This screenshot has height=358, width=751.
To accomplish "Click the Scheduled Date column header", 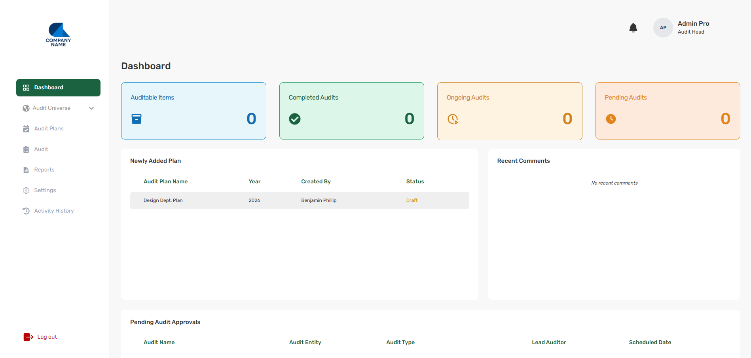I will pos(650,343).
